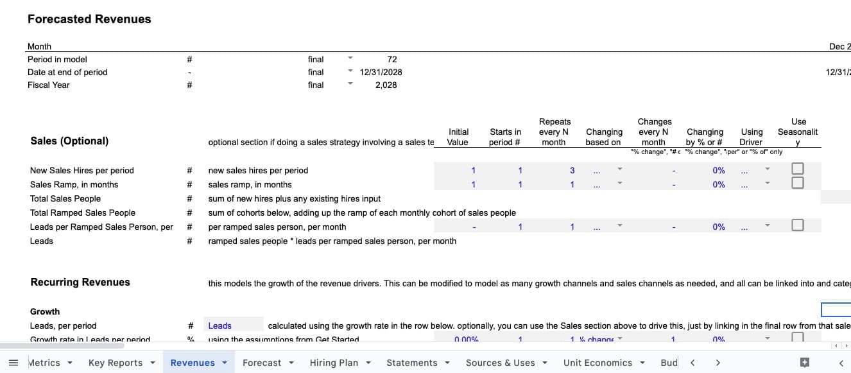Click the Explore icon in bottom bar
Viewport: 851px width, 373px height.
(x=805, y=363)
